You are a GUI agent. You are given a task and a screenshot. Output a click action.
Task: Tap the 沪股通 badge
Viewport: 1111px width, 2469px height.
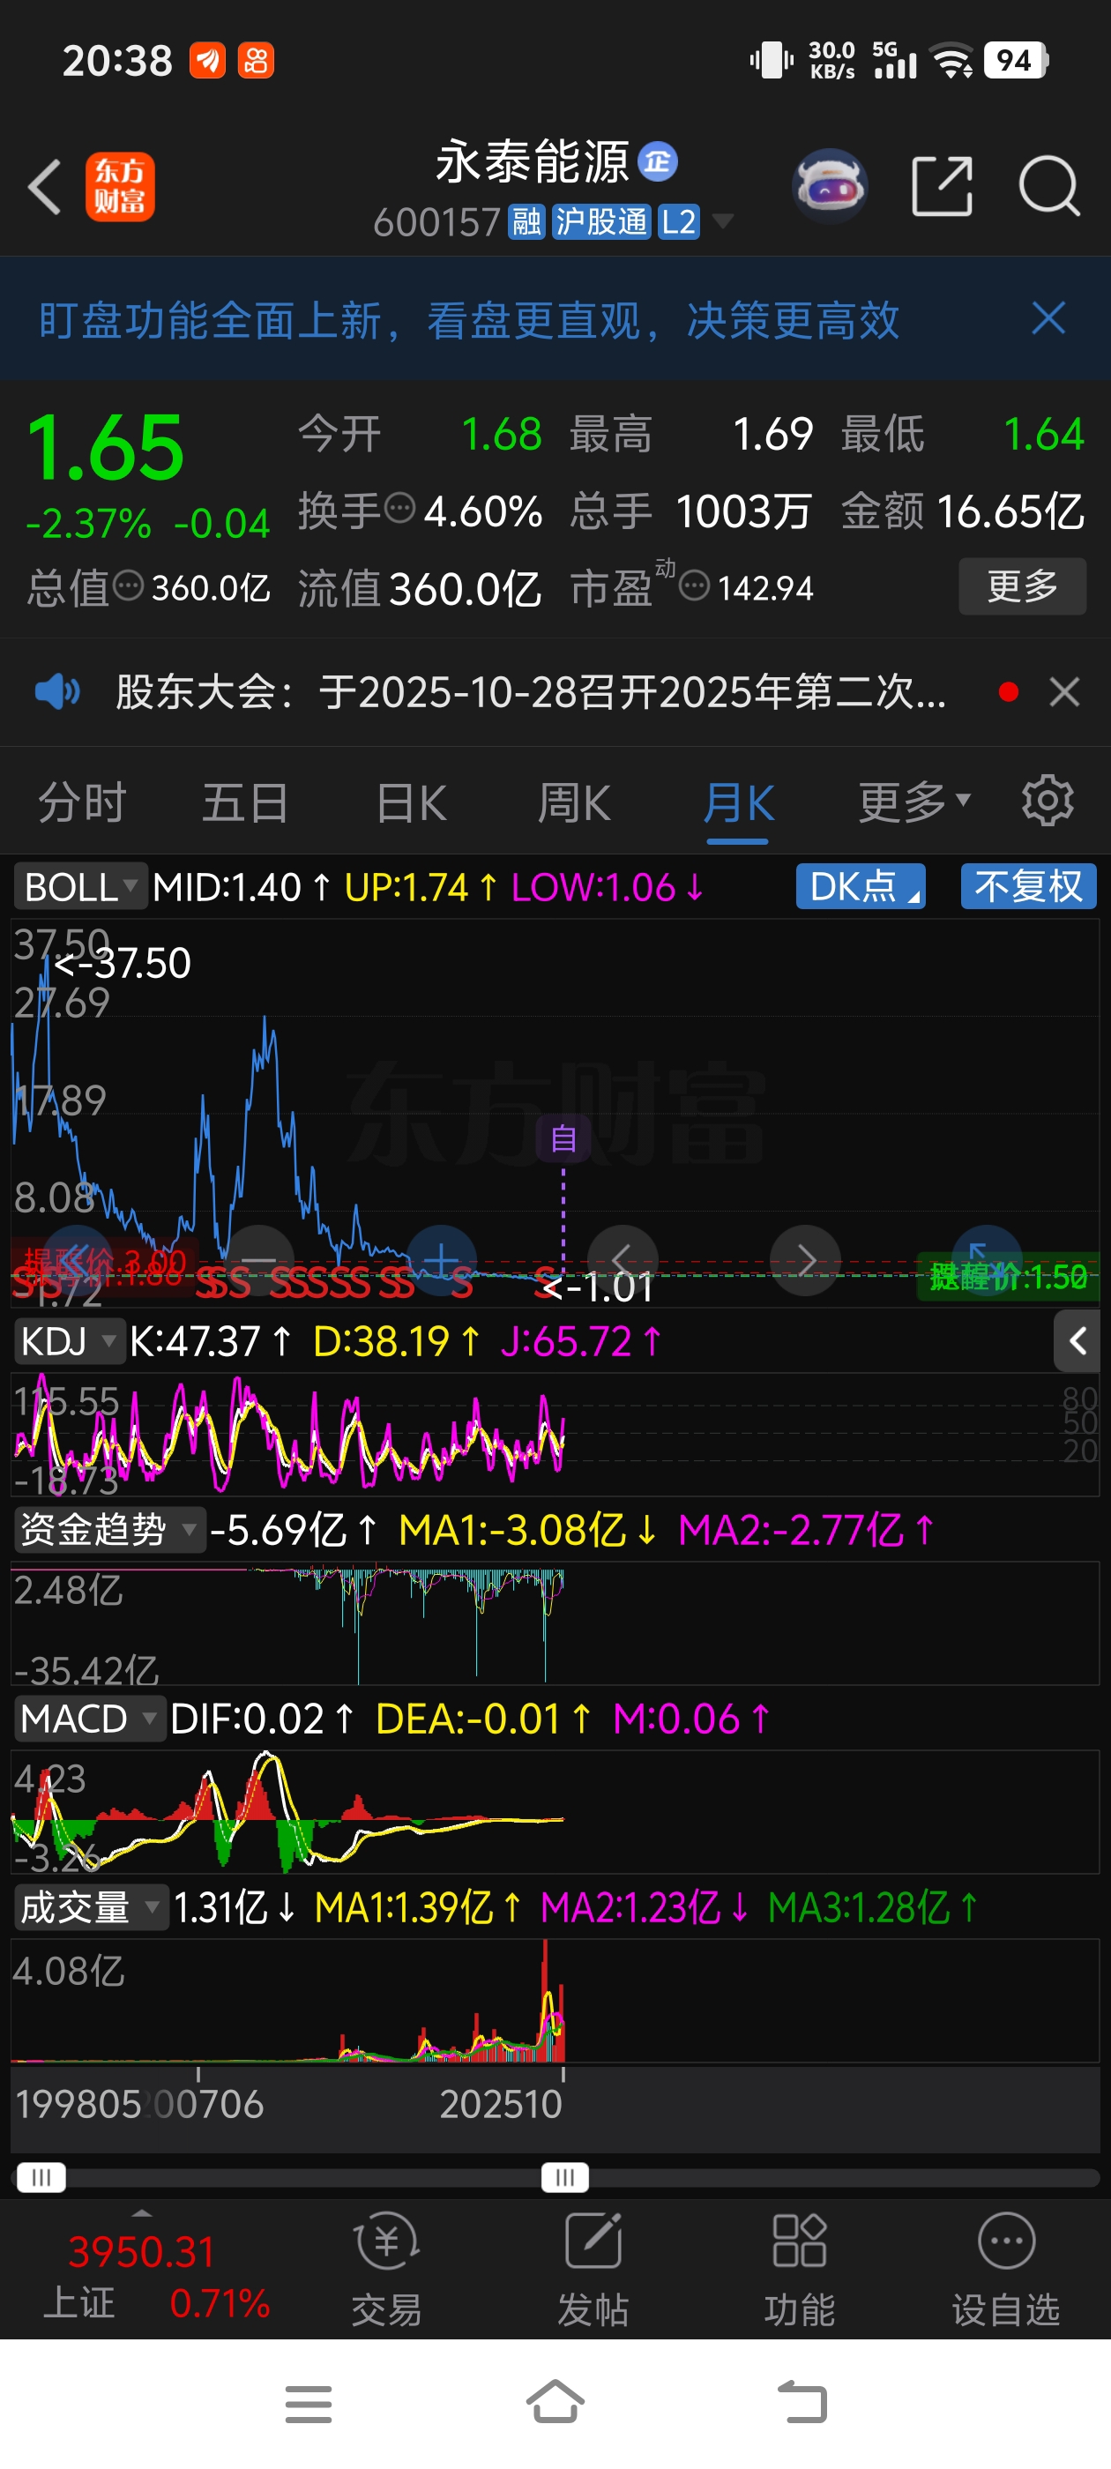tap(601, 222)
